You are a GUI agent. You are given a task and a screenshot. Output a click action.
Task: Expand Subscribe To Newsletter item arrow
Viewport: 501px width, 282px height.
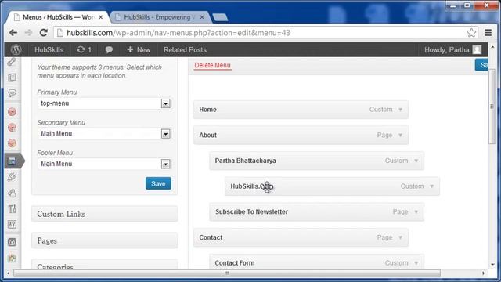point(416,212)
